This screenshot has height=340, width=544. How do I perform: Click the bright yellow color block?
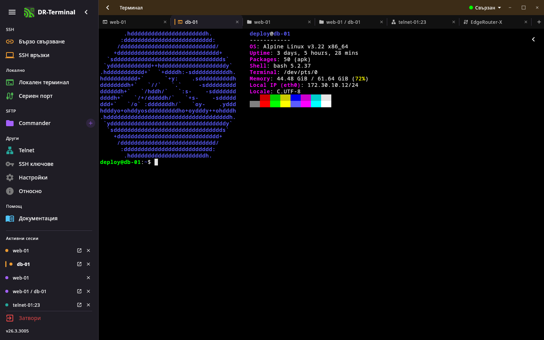pos(285,104)
